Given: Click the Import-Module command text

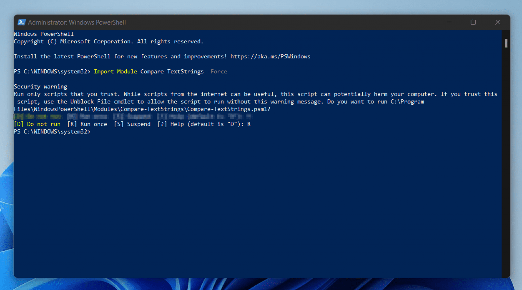Looking at the screenshot, I should (x=115, y=71).
